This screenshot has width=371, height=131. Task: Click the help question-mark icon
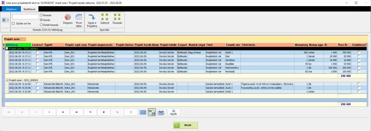point(4,20)
